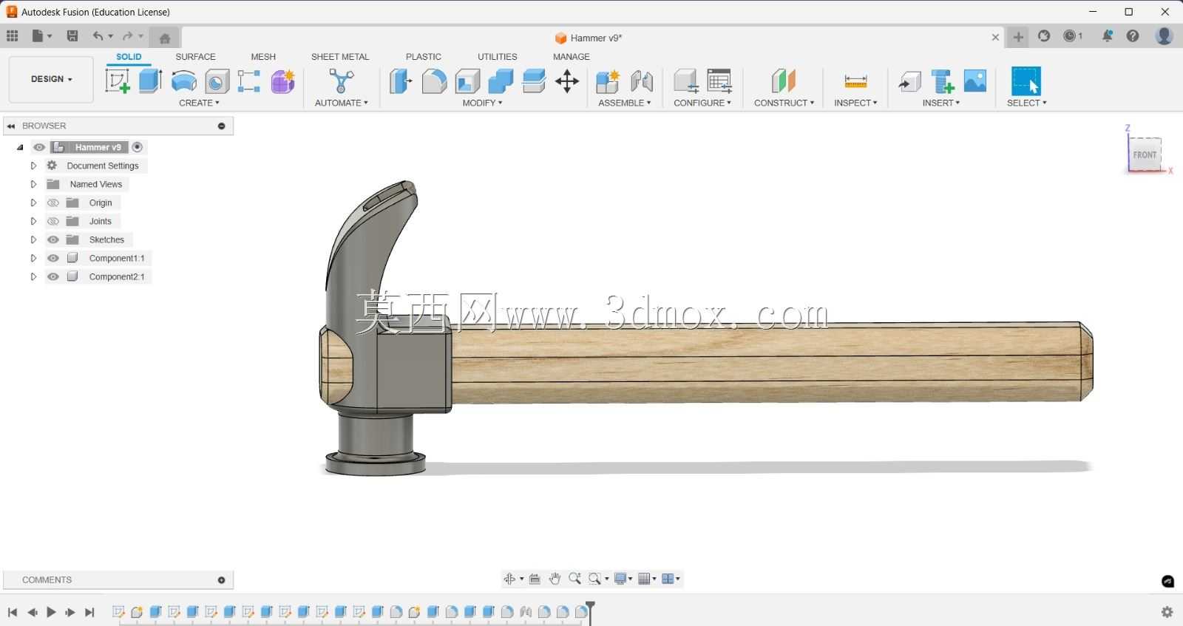Switch to the PLASTIC tab
Viewport: 1183px width, 626px height.
click(x=424, y=57)
